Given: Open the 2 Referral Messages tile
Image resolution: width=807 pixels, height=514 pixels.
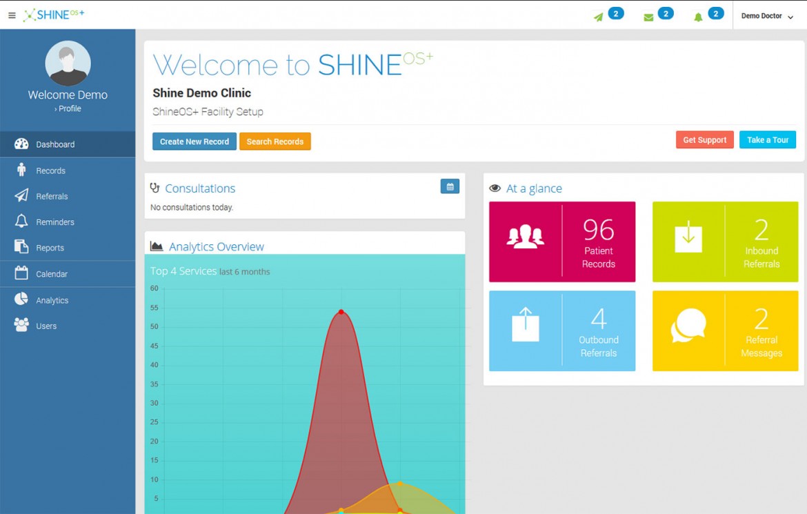Looking at the screenshot, I should pyautogui.click(x=725, y=330).
